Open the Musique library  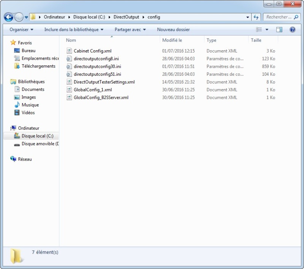point(30,105)
